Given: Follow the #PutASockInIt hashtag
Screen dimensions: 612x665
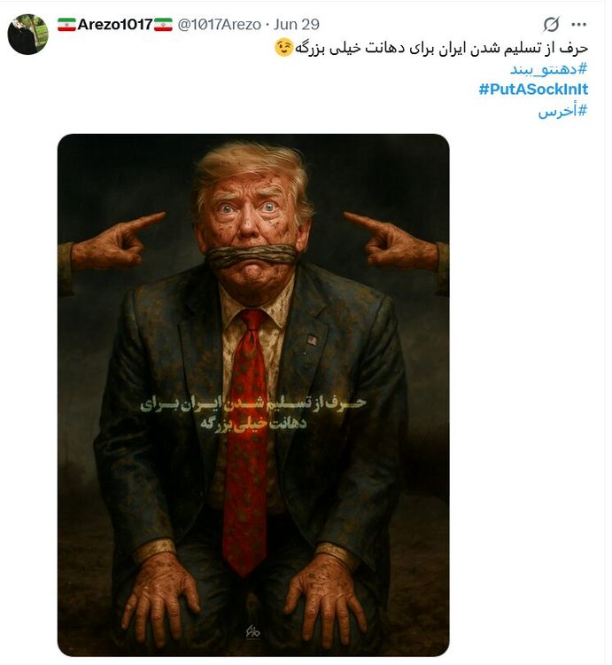Looking at the screenshot, I should pyautogui.click(x=533, y=90).
